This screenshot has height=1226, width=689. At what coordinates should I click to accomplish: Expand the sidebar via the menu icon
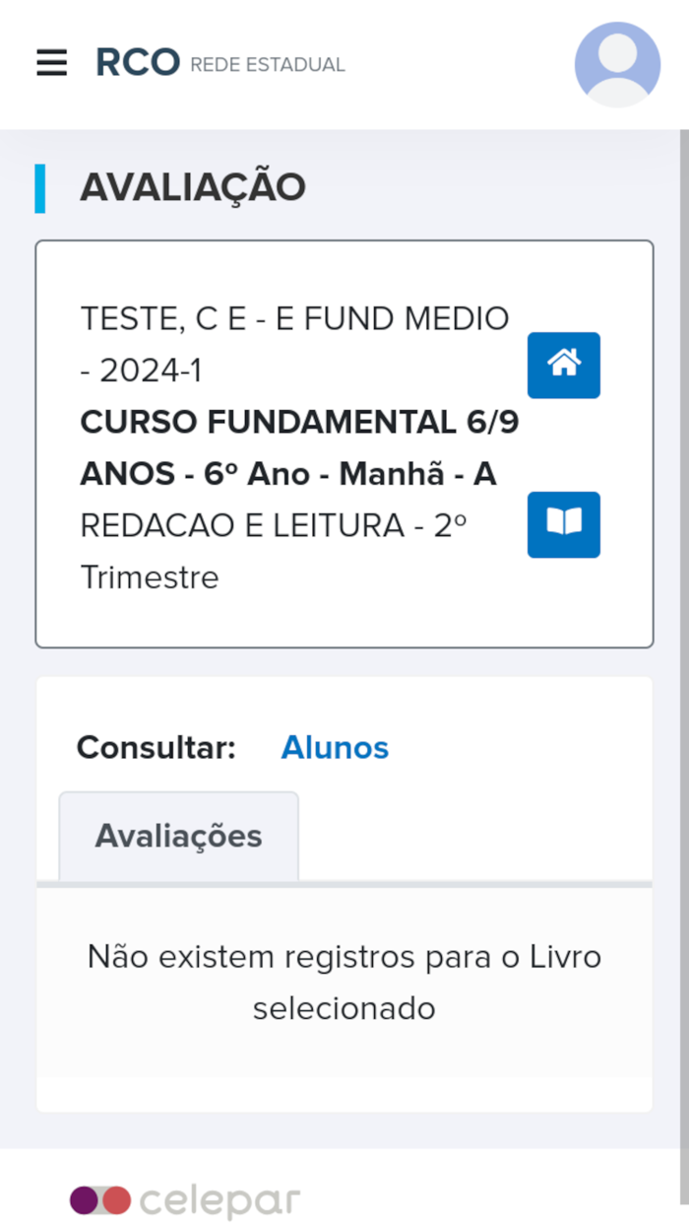(x=51, y=63)
